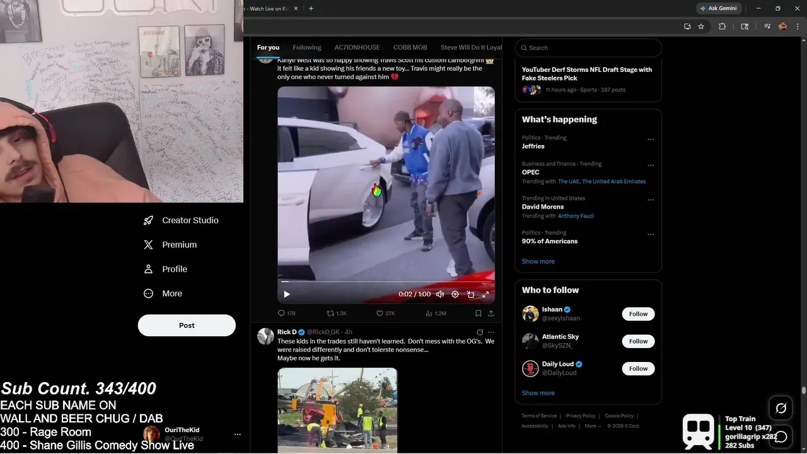Go to Profile in sidebar
The height and width of the screenshot is (454, 807).
point(165,269)
